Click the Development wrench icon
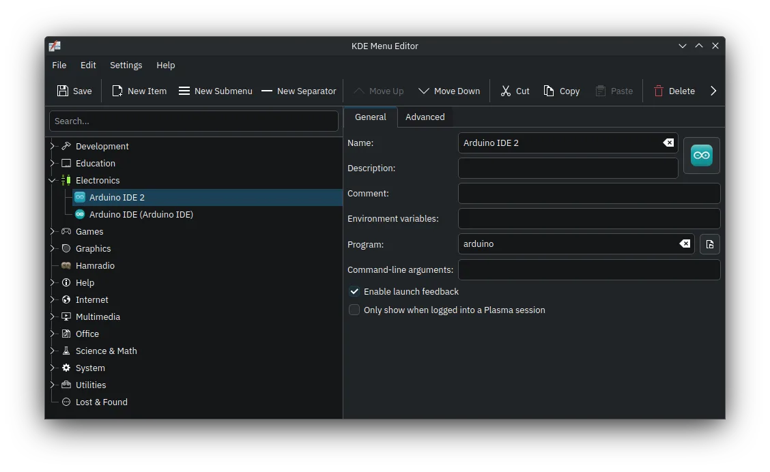The height and width of the screenshot is (472, 770). [66, 146]
